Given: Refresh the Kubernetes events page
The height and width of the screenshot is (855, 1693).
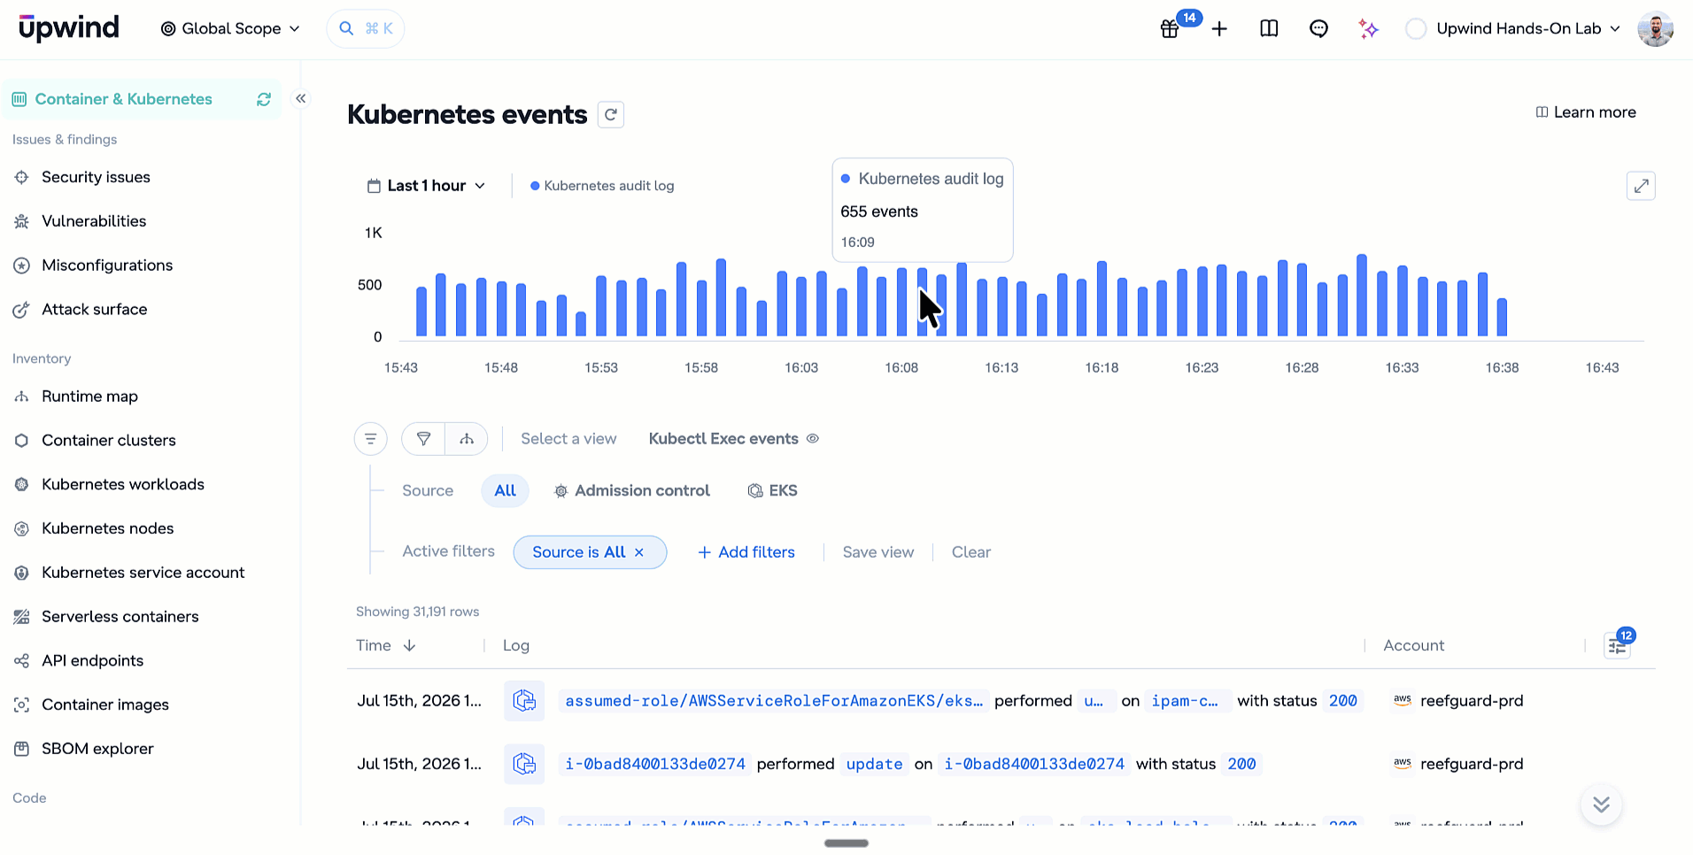Looking at the screenshot, I should (x=611, y=115).
